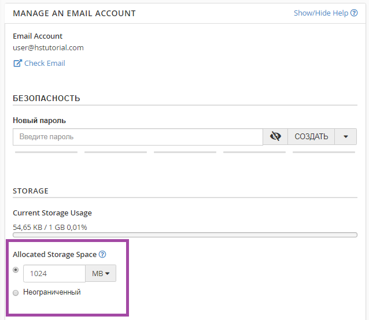Click the 1024 storage size input field
The image size is (369, 320).
pyautogui.click(x=54, y=274)
